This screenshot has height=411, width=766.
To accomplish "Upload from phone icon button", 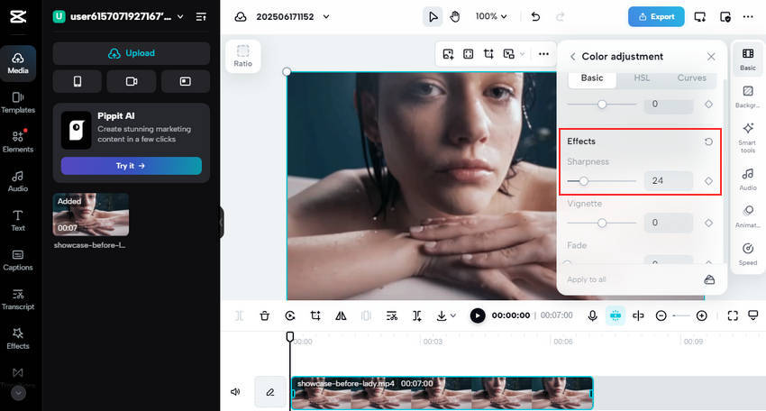I will pyautogui.click(x=78, y=81).
